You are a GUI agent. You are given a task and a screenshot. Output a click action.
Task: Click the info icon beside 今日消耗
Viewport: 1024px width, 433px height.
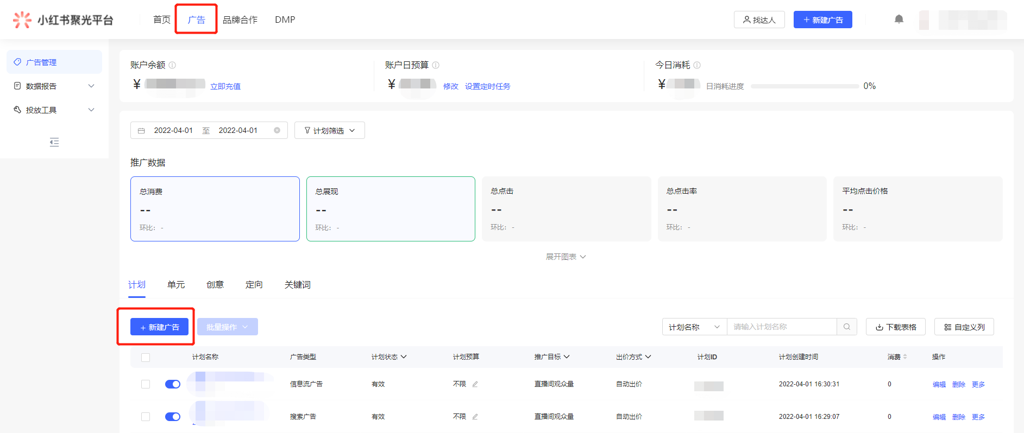[697, 65]
